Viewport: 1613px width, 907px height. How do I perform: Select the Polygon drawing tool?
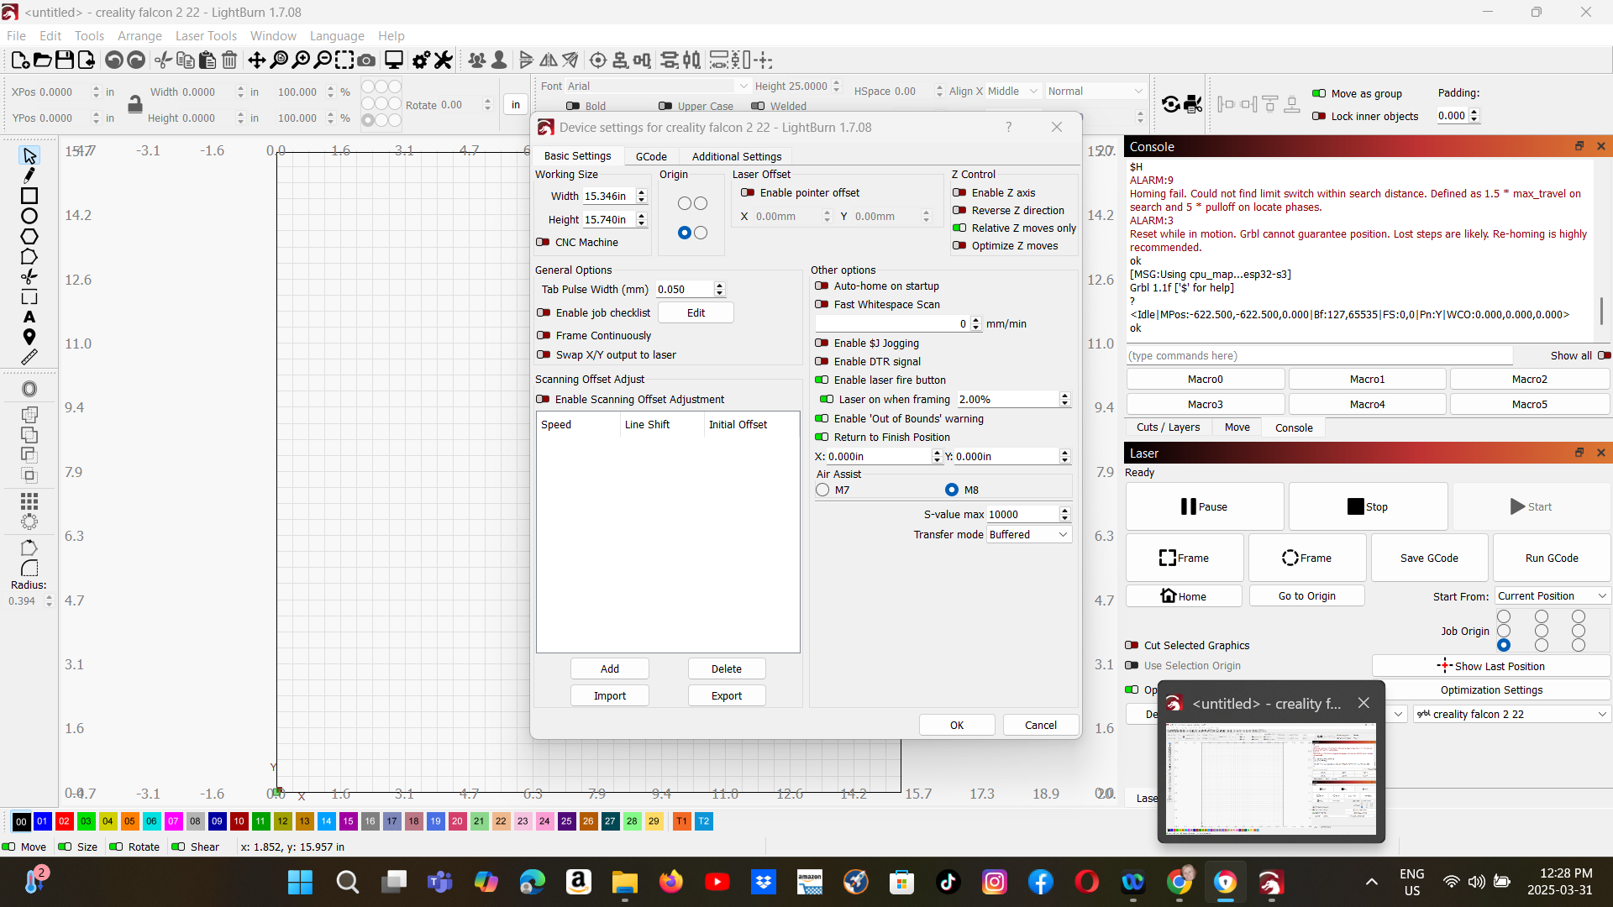point(29,236)
